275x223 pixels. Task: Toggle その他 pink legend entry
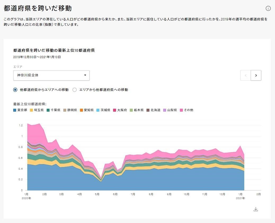[187, 110]
